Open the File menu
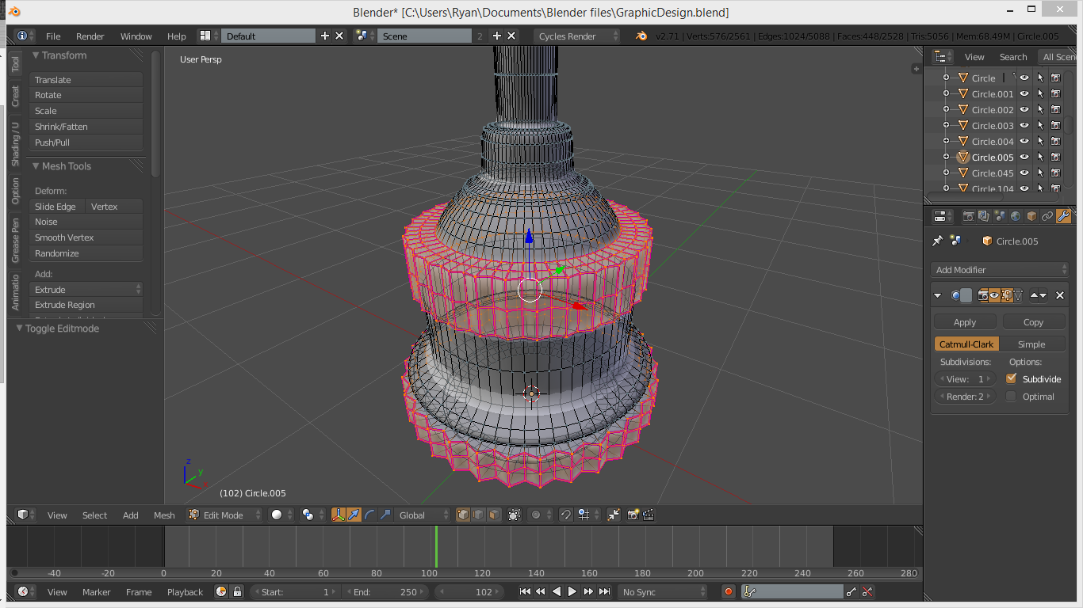 click(x=53, y=36)
